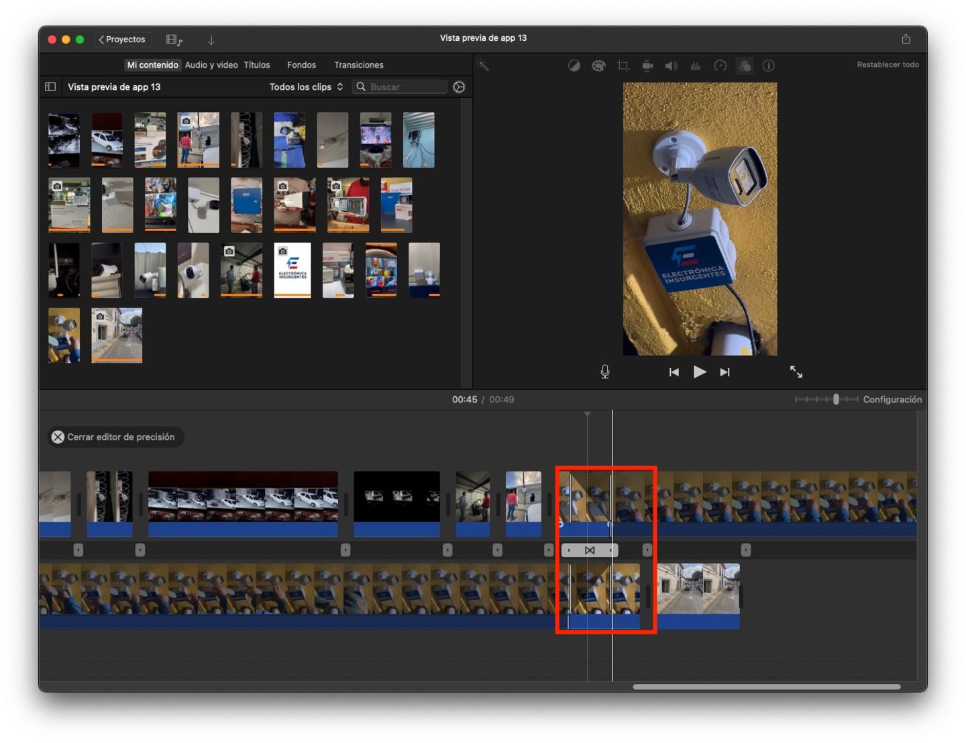
Task: Click Restablecer todo
Action: click(888, 64)
